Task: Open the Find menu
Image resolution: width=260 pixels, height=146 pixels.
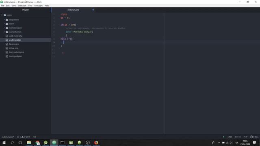Action: [x=30, y=6]
